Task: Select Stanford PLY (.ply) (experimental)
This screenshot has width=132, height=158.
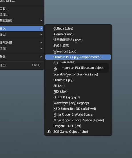Action: 78,57
